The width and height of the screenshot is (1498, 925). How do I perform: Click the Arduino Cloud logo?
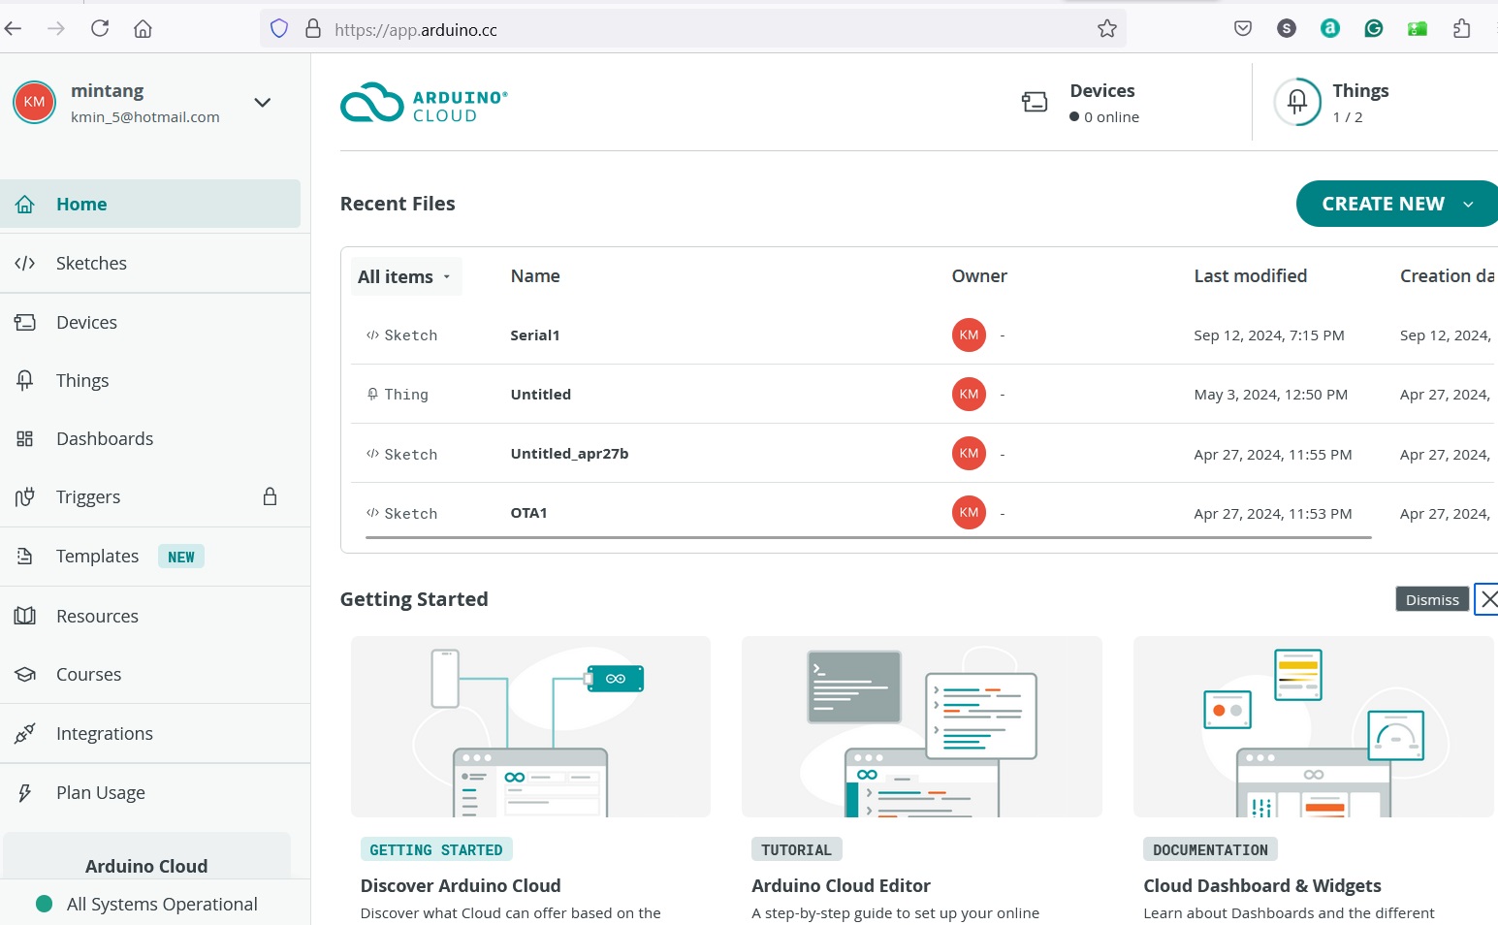[424, 104]
